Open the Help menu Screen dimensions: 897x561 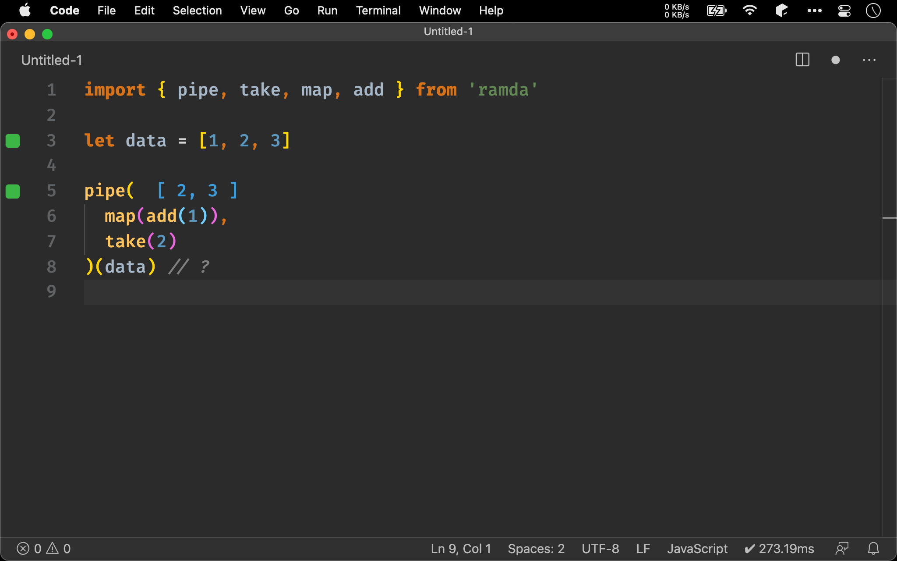[x=491, y=11]
